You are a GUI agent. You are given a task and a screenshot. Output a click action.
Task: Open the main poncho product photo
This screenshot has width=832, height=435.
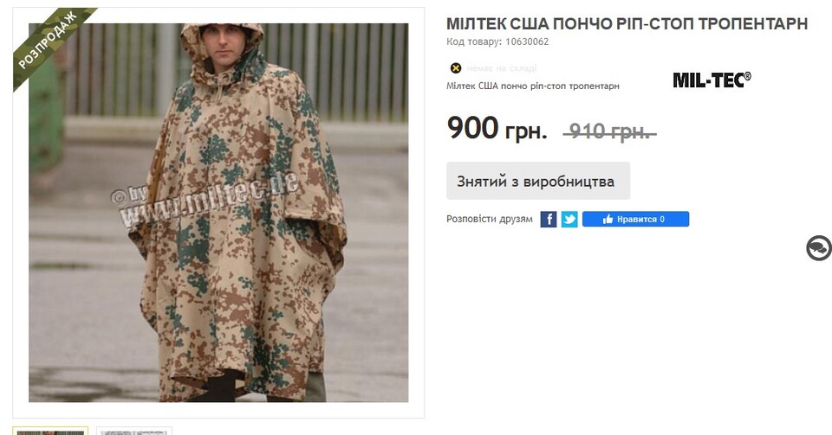coord(218,213)
